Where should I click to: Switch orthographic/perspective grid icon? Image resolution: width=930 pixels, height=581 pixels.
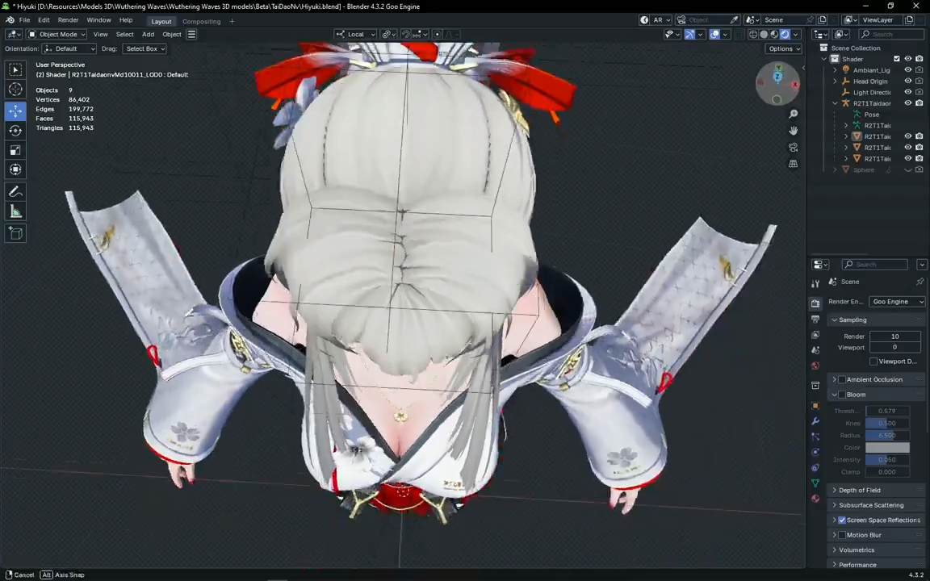point(793,164)
